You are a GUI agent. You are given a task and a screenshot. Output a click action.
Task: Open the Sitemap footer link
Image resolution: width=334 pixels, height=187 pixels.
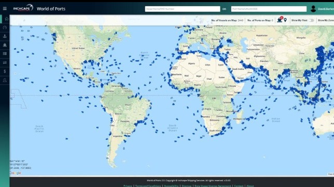[186, 186]
